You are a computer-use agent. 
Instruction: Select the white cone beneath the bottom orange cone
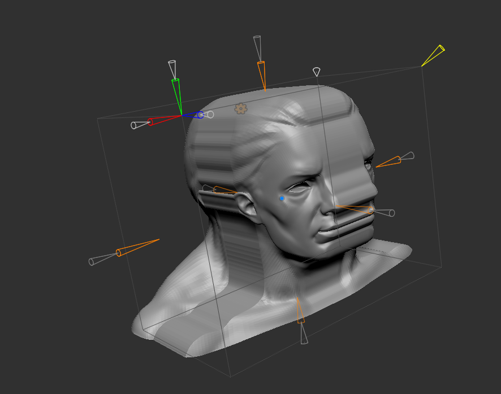[x=304, y=334]
